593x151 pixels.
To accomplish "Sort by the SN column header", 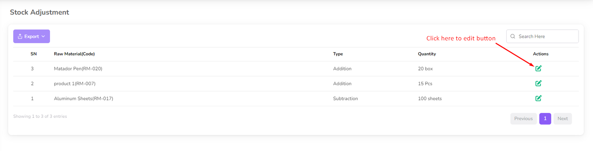I will click(x=33, y=54).
